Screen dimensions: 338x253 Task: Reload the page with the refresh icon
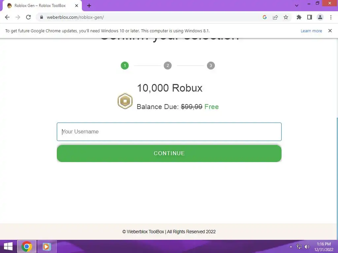pyautogui.click(x=28, y=17)
